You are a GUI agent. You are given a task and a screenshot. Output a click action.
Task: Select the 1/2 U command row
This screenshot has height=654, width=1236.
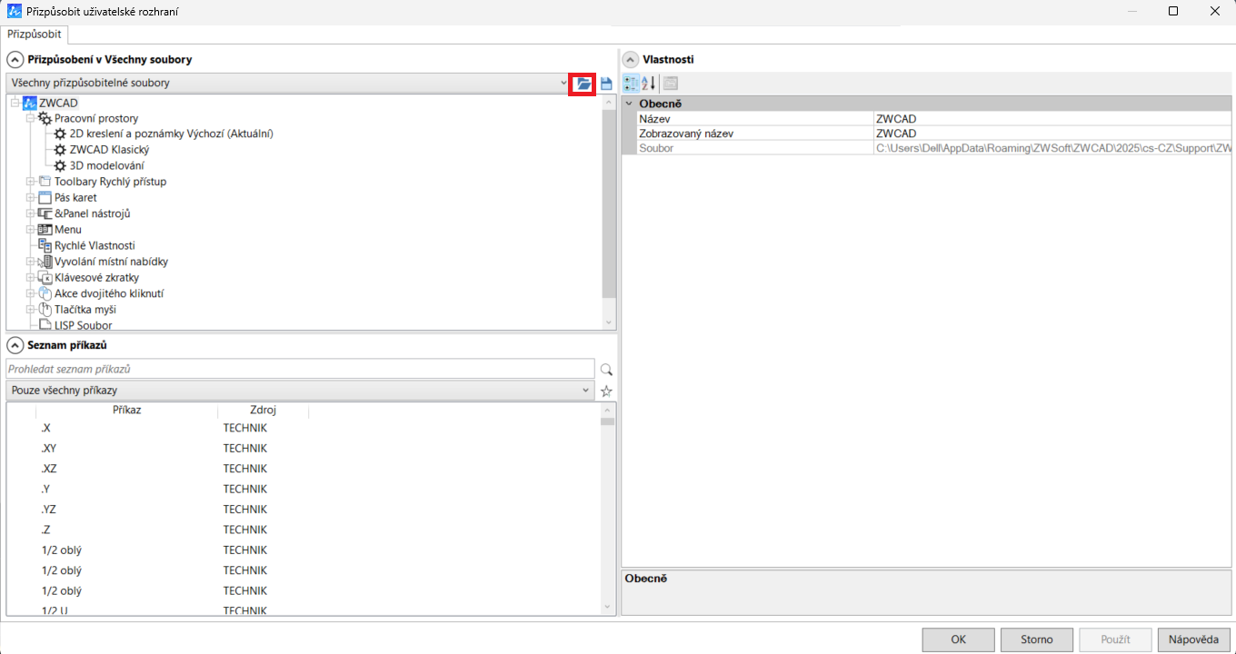304,609
